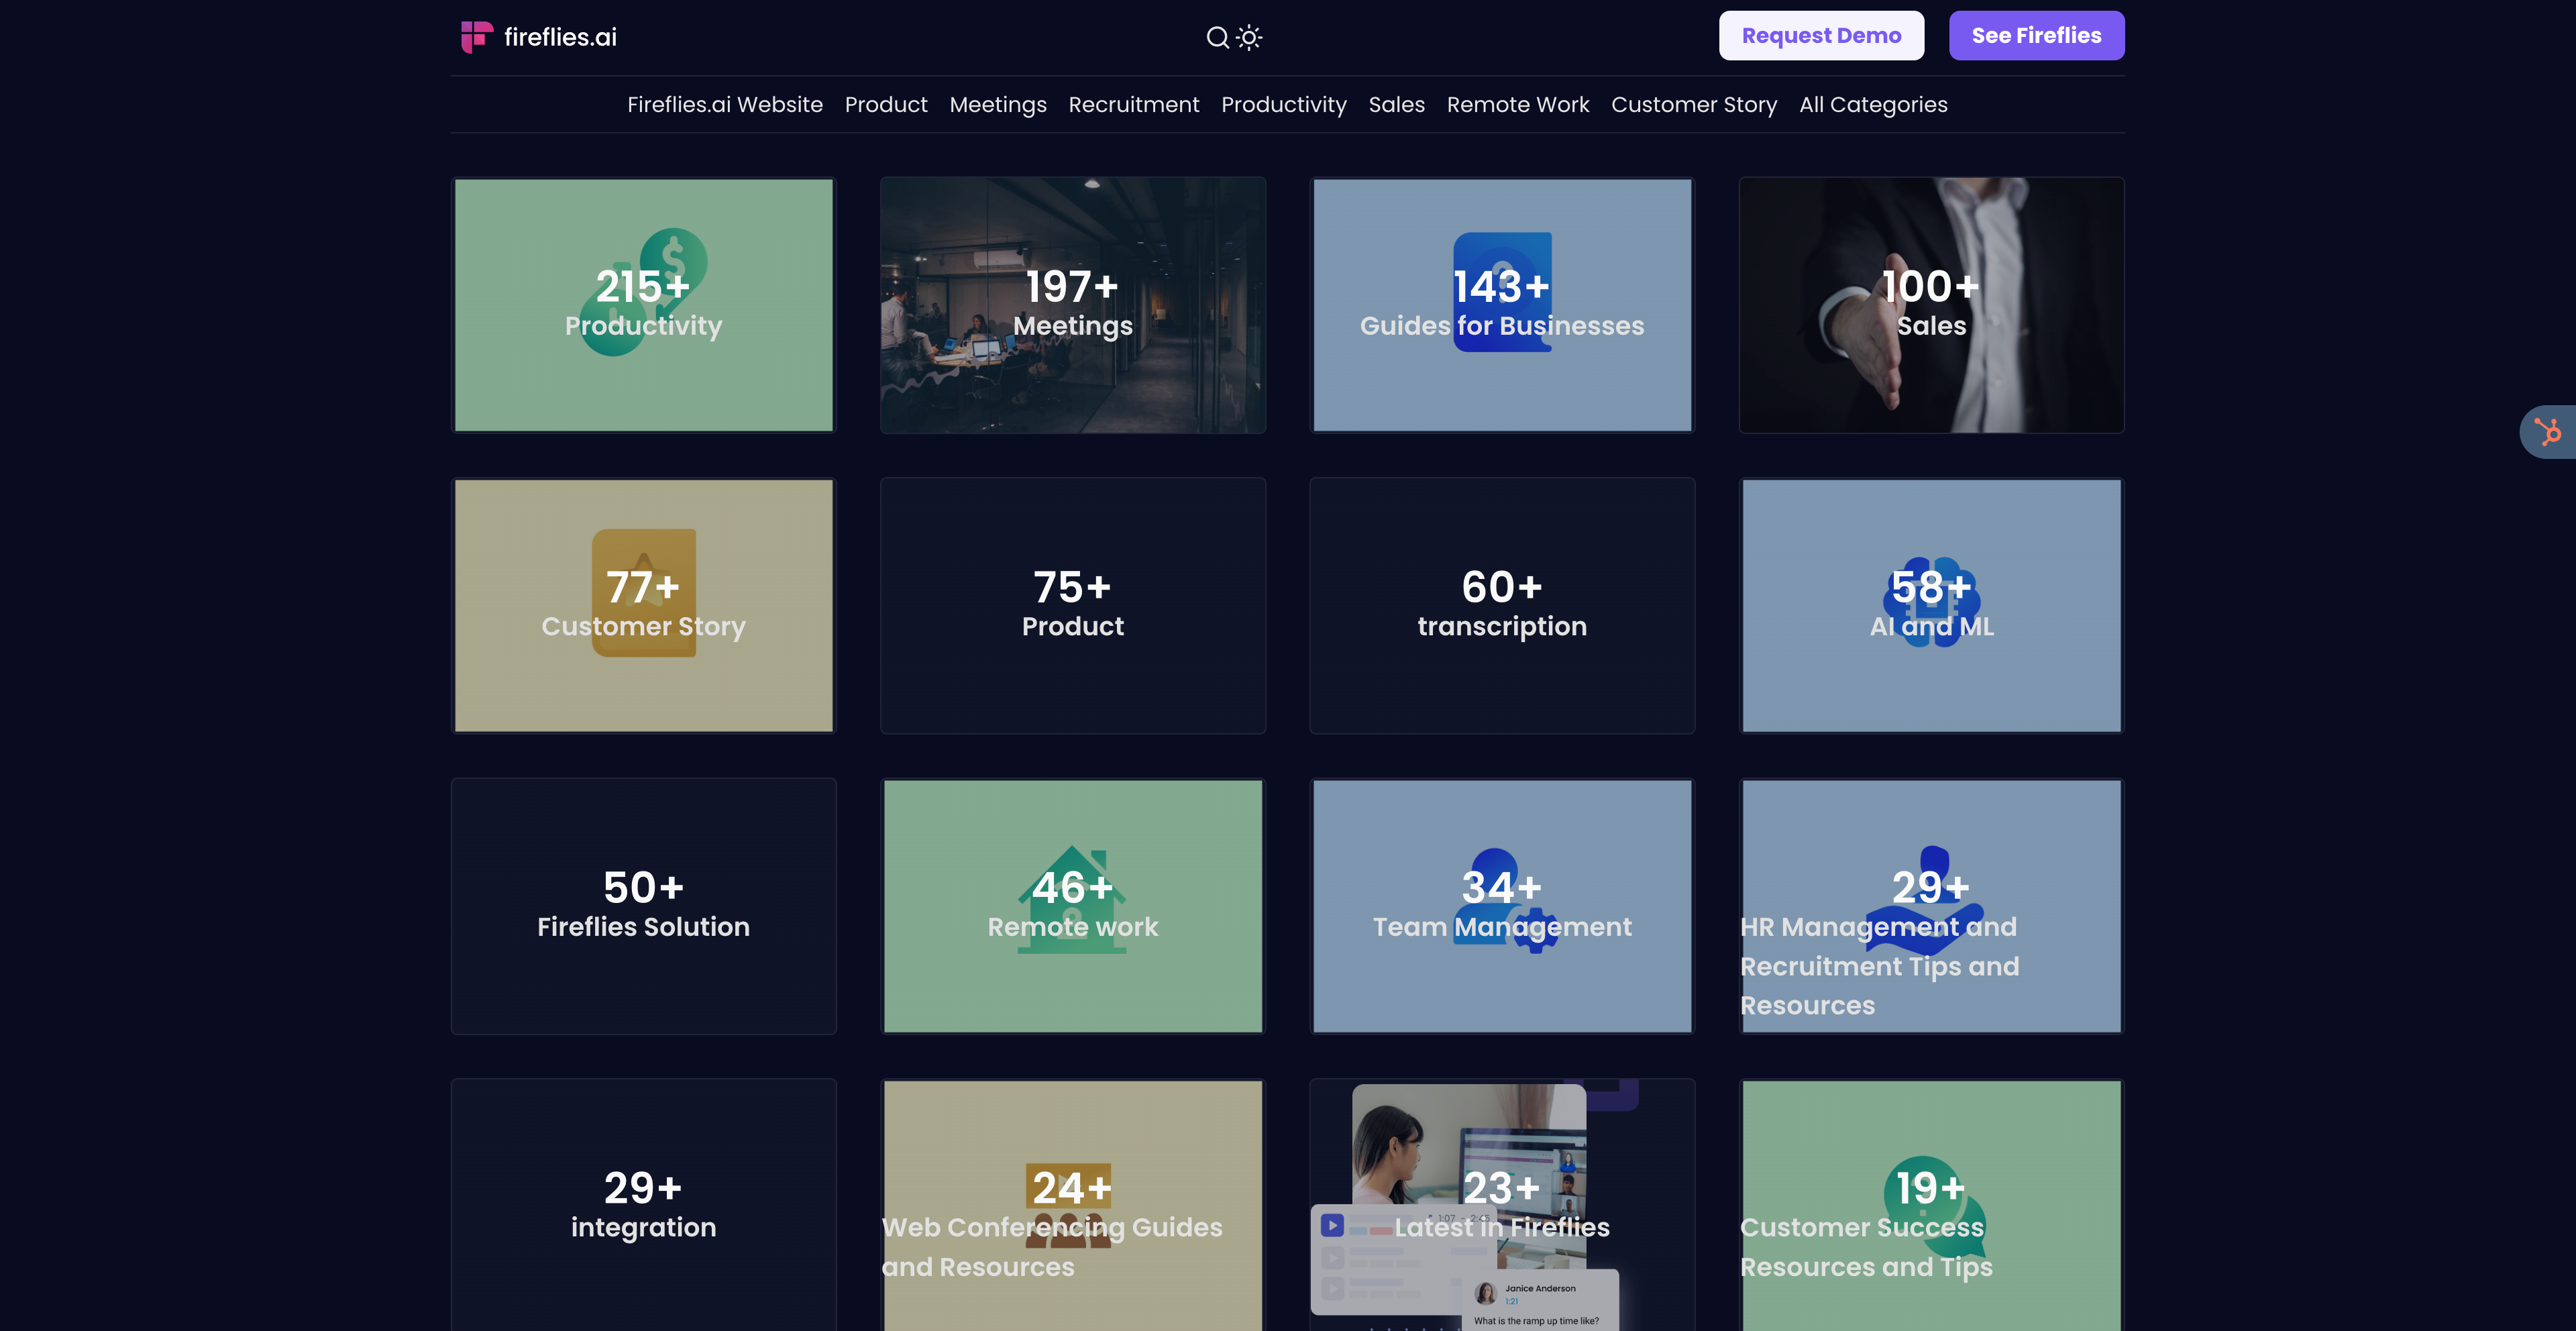Open the Fireflies.ai Website nav link
The width and height of the screenshot is (2576, 1331).
724,105
